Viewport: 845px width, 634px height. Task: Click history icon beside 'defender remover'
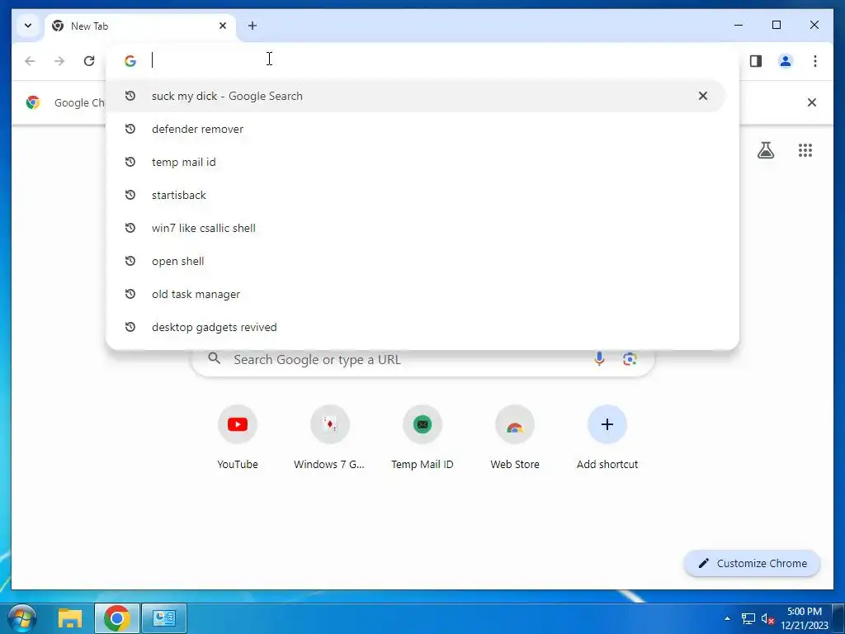130,129
